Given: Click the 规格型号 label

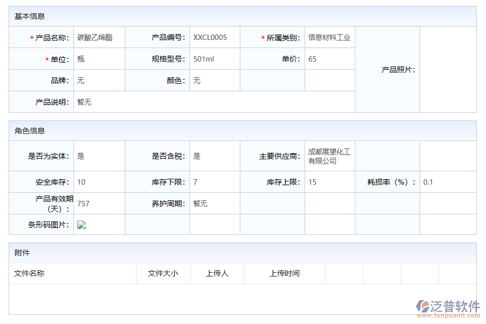Looking at the screenshot, I should (x=168, y=59).
